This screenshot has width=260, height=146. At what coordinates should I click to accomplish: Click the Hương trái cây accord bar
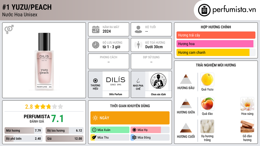pos(216,35)
